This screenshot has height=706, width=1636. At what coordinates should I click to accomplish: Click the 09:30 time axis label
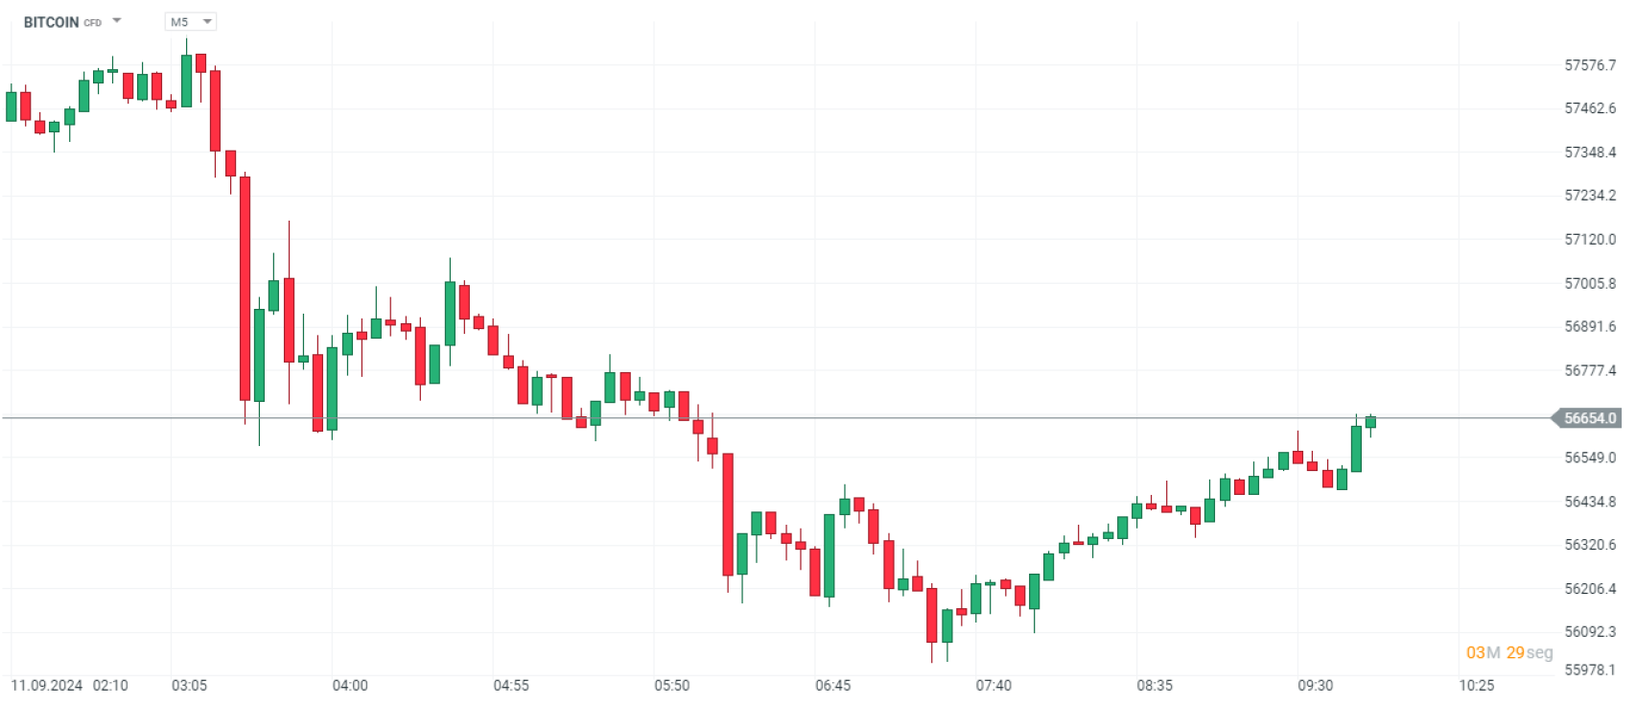[1315, 685]
